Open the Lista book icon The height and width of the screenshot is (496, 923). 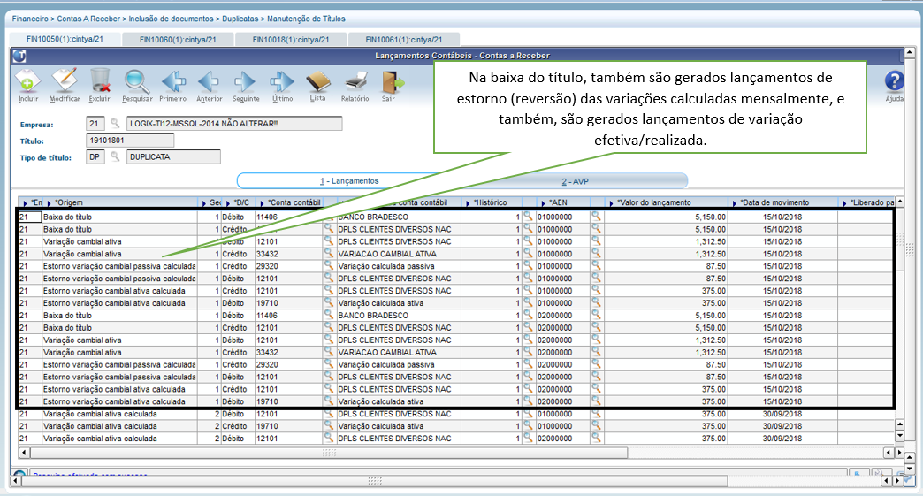pyautogui.click(x=318, y=81)
